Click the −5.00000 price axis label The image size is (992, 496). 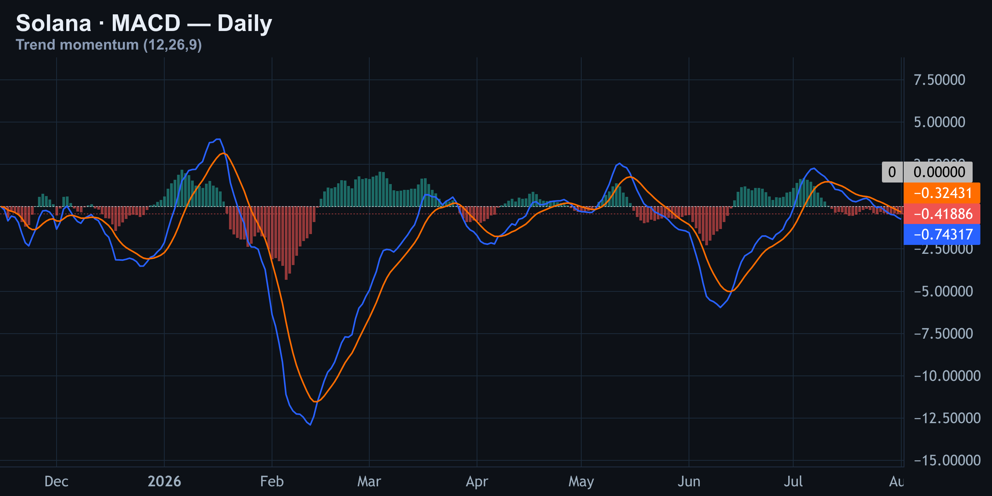coord(943,291)
